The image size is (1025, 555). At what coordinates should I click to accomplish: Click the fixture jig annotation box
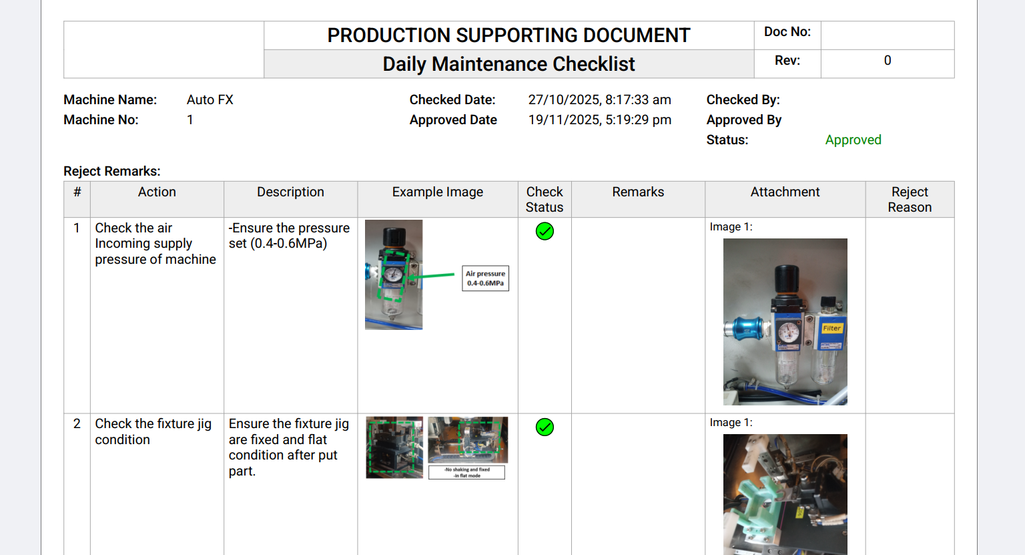[468, 472]
